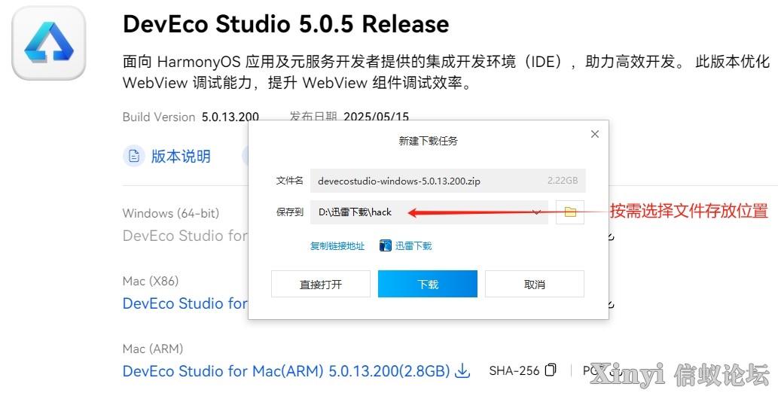
Task: Click the 迅雷下载 text link
Action: tap(413, 245)
